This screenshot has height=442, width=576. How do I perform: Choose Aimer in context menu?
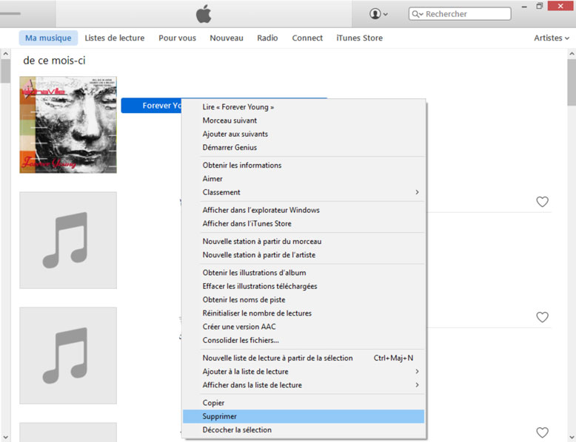(304, 179)
